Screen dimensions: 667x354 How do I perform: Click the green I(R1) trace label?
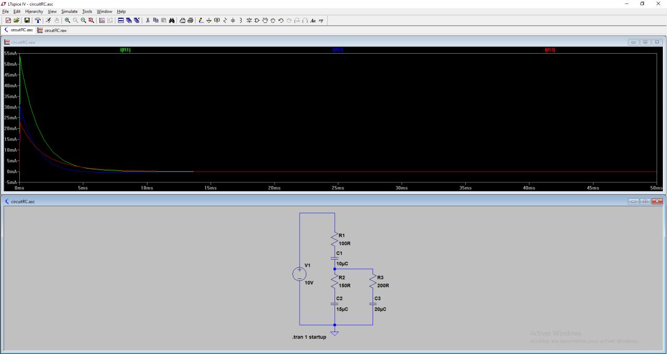pos(125,50)
